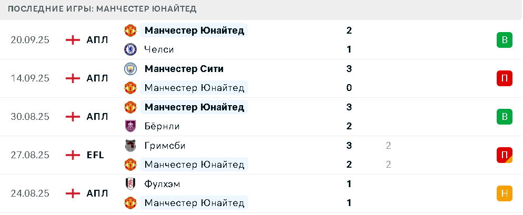Image resolution: width=523 pixels, height=215 pixels.
Task: Click red П badge for Grimsby match
Action: 504,155
